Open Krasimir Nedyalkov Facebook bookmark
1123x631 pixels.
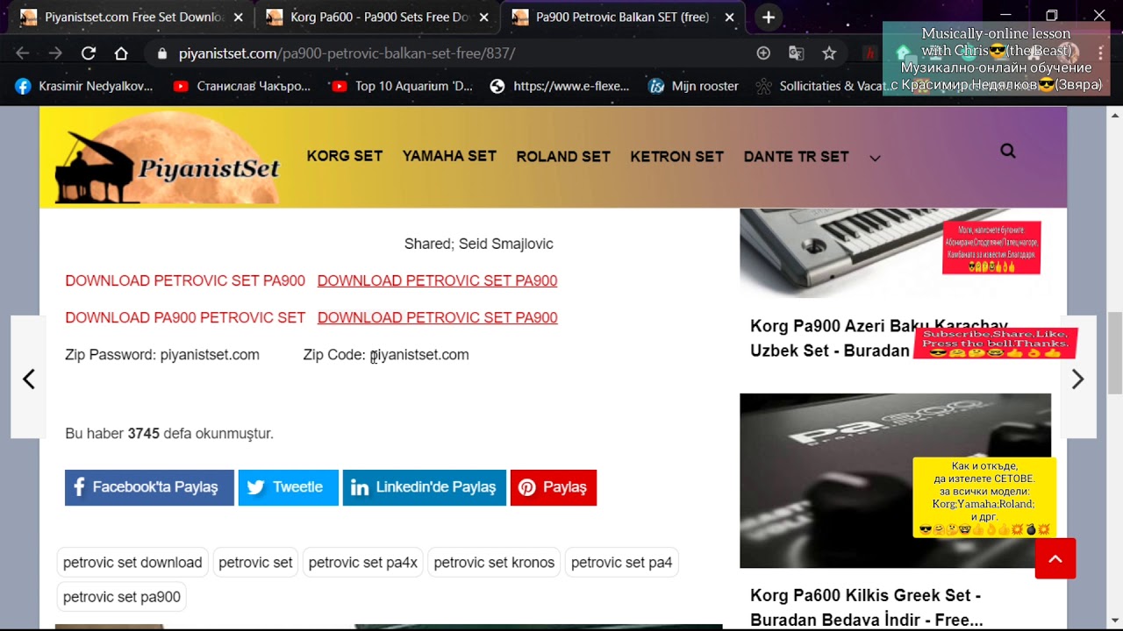point(85,86)
